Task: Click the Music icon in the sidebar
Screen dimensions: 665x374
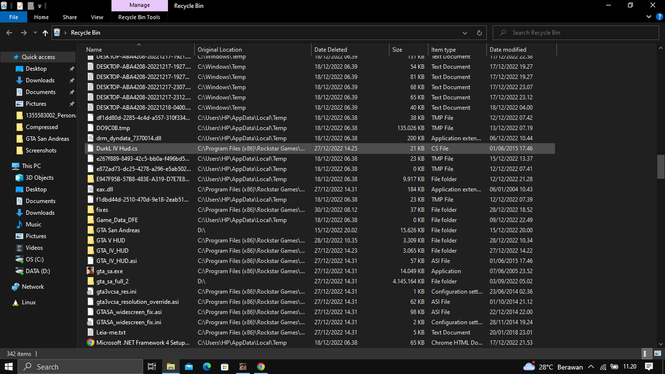Action: click(x=19, y=224)
